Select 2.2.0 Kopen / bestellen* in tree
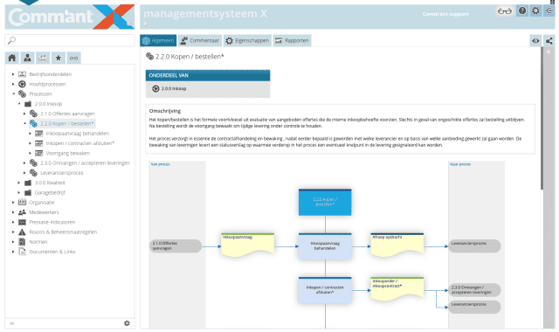This screenshot has width=559, height=332. point(66,124)
